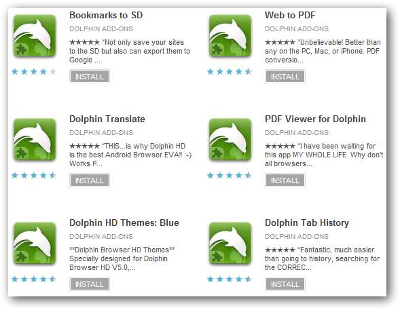Image resolution: width=400 pixels, height=310 pixels.
Task: Click the star rating under Dolphin Tab History
Action: (230, 279)
